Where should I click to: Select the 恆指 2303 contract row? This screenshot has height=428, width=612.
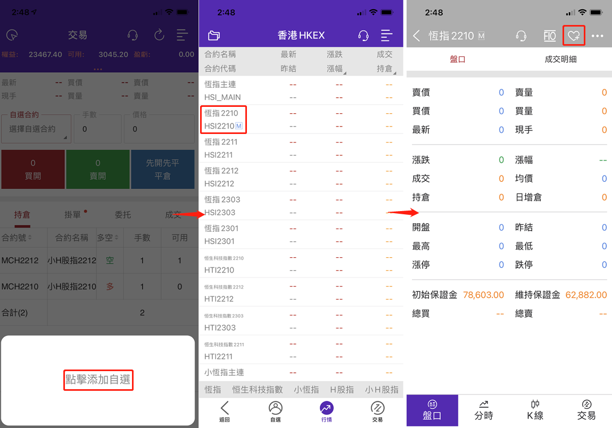[x=301, y=206]
